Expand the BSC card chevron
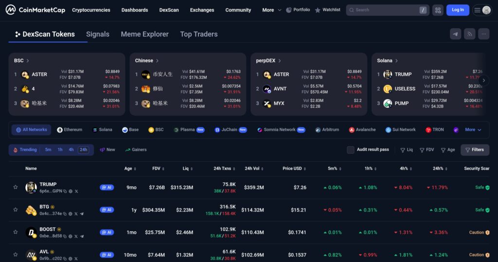This screenshot has height=262, width=498. tap(28, 61)
